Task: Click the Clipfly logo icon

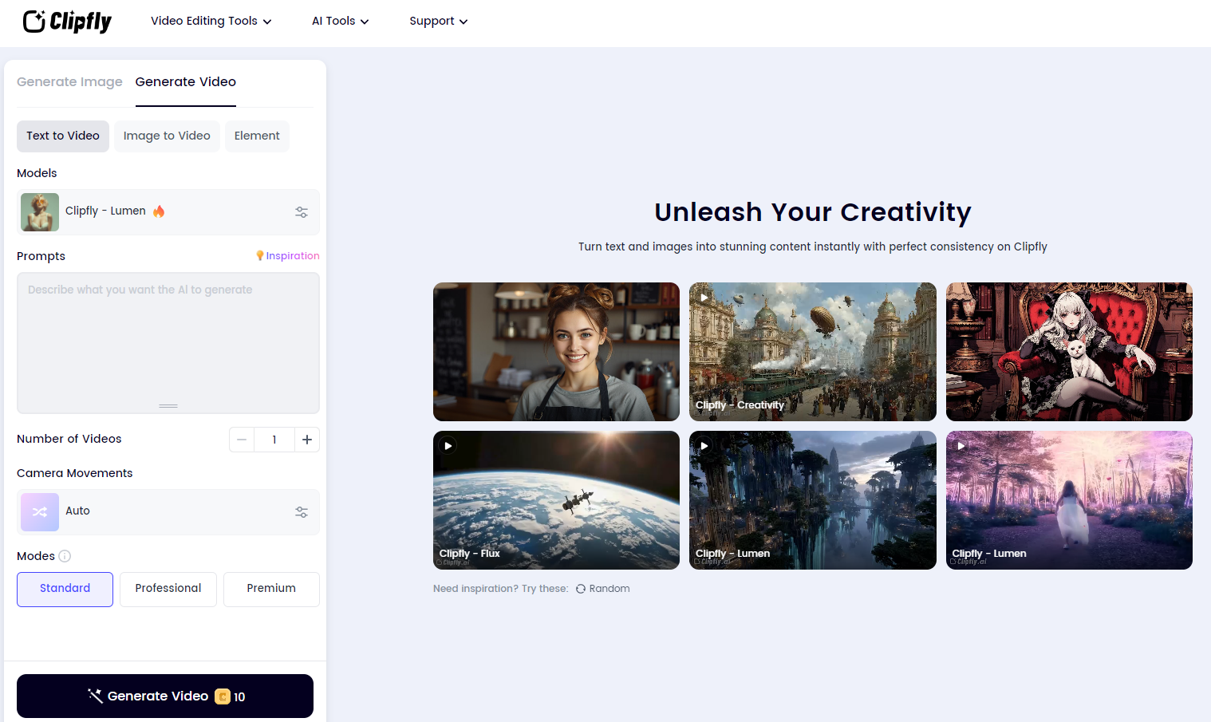Action: (x=34, y=22)
